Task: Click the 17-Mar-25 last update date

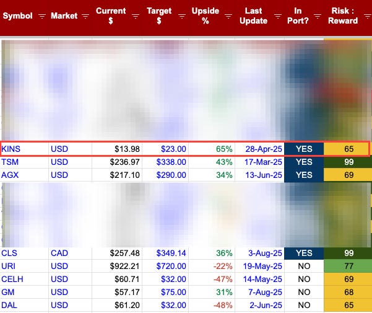Action: click(x=260, y=162)
